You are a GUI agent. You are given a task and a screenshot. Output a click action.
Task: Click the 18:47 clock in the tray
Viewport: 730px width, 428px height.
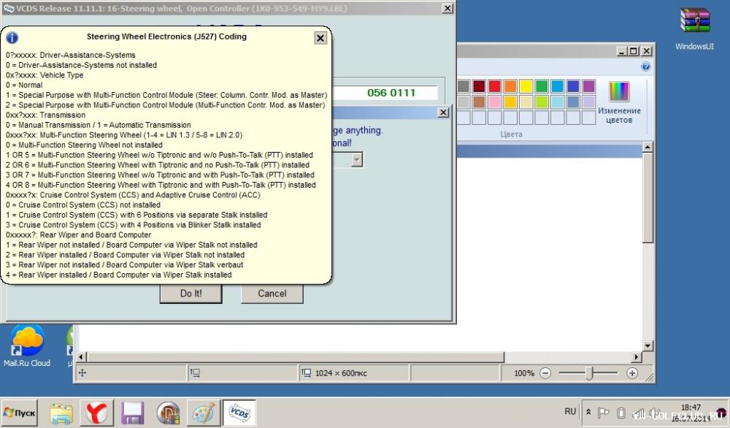[691, 408]
